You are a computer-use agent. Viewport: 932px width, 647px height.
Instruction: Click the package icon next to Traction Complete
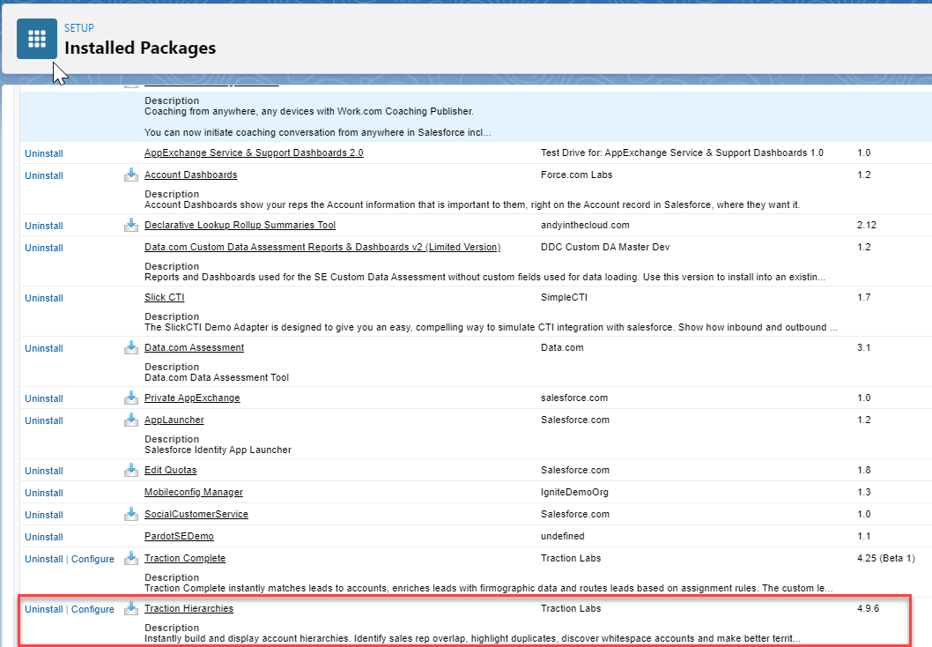coord(130,558)
